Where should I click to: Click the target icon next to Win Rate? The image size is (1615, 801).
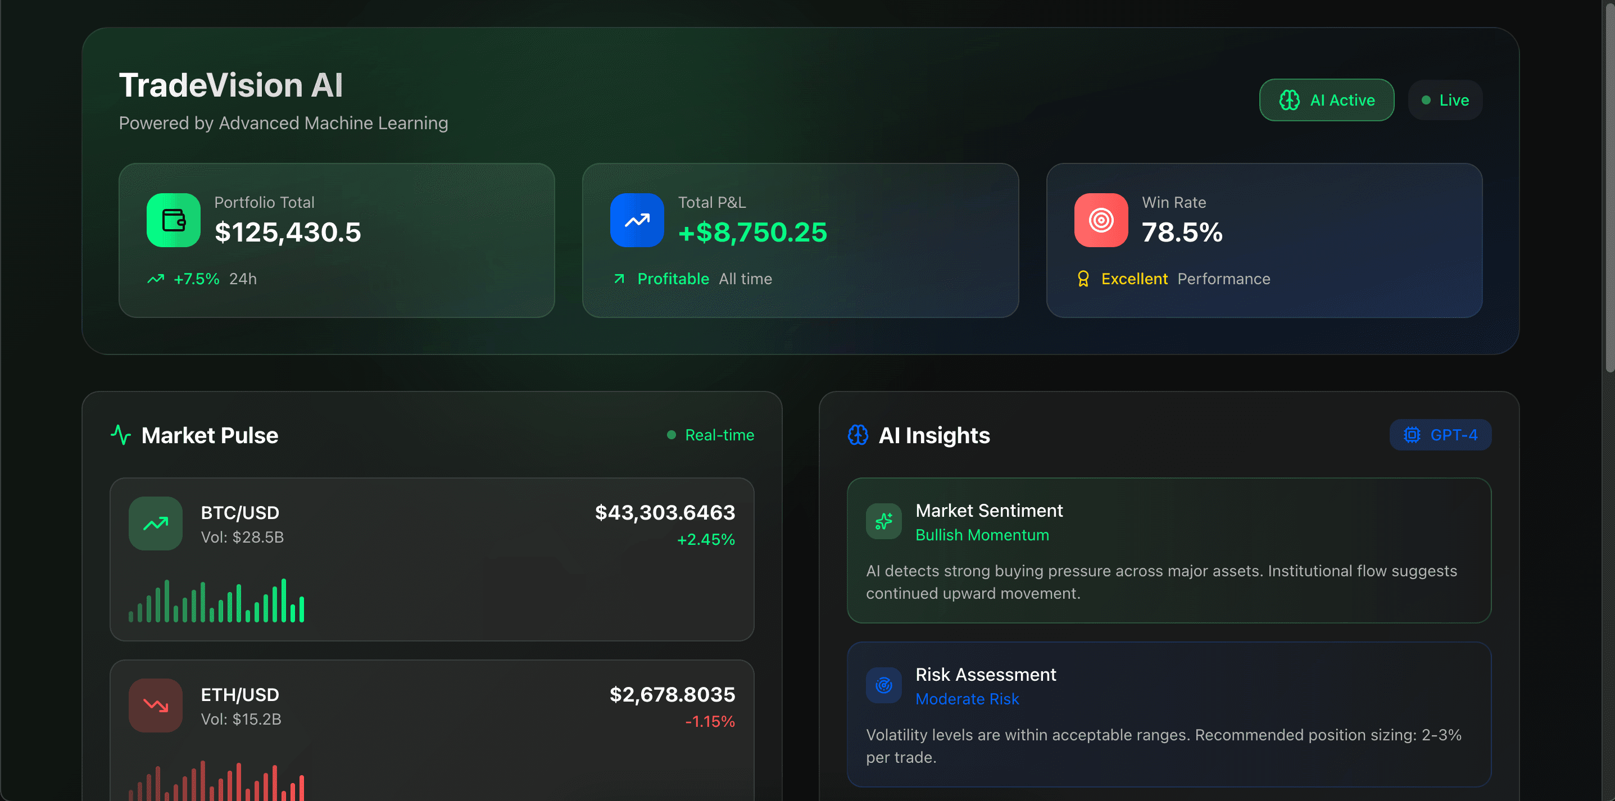click(1100, 220)
